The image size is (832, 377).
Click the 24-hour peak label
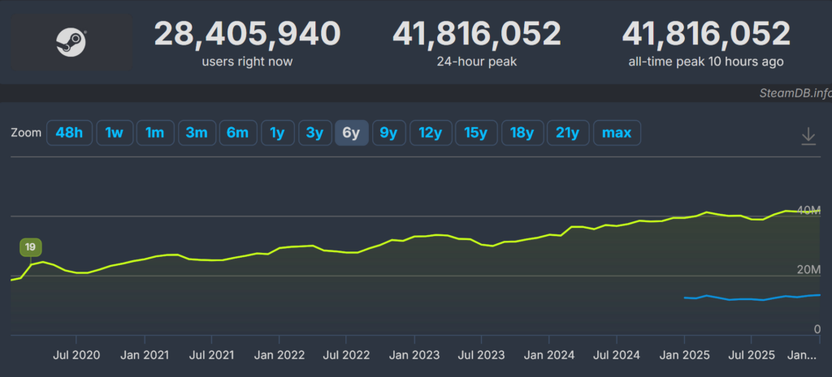point(476,62)
